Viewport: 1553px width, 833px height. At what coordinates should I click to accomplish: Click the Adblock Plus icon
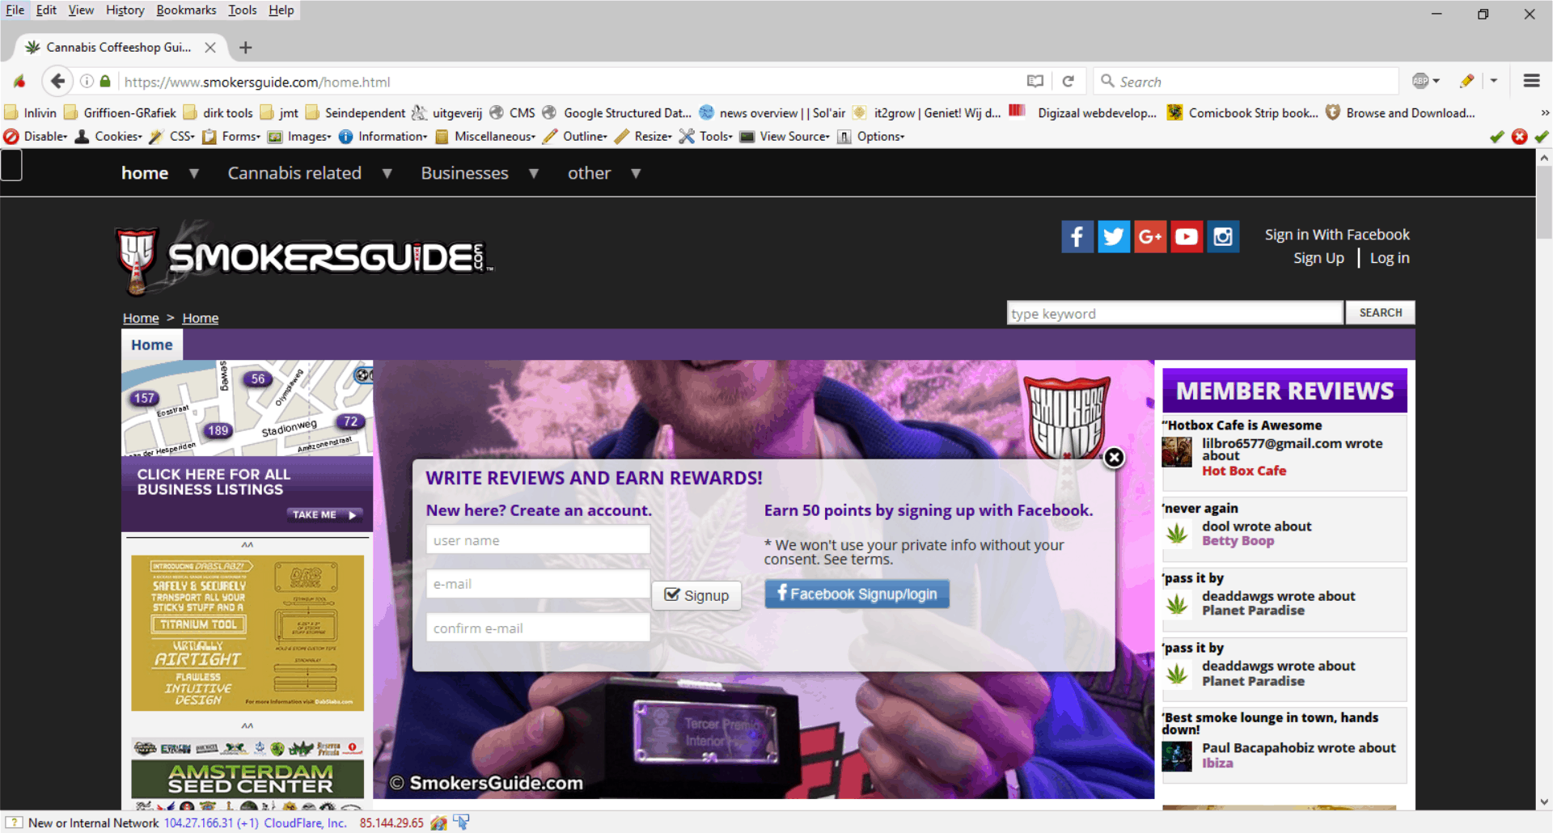pyautogui.click(x=1420, y=81)
